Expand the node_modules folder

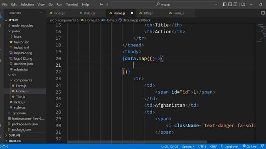(x=22, y=26)
